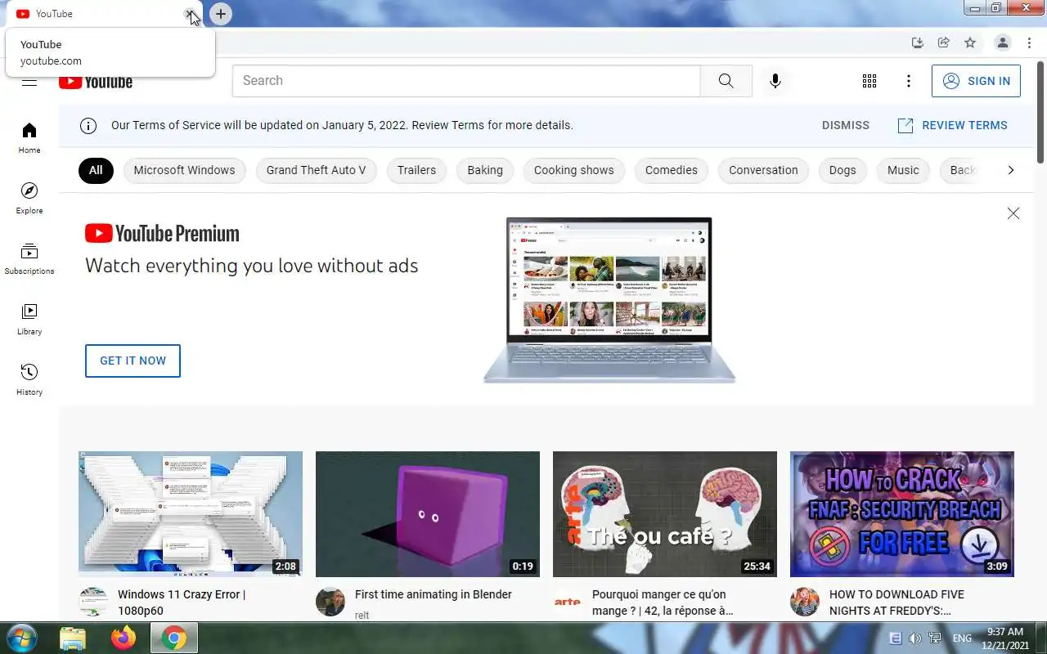Click the taskbar clock showing 9:37 AM
This screenshot has height=654, width=1047.
(x=1005, y=632)
